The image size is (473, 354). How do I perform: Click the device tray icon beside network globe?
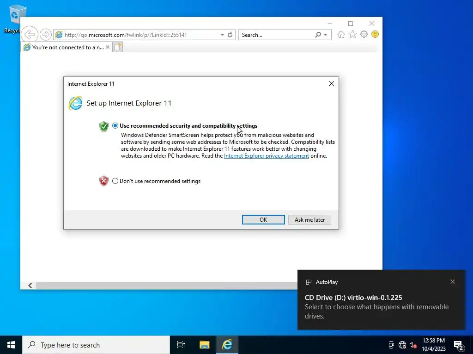pos(391,345)
